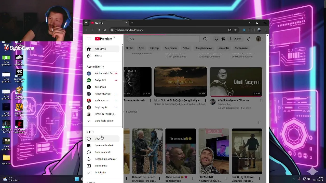
Task: Open the Könül Xasıyeva - Dilbərim thumbnail
Action: tap(236, 82)
